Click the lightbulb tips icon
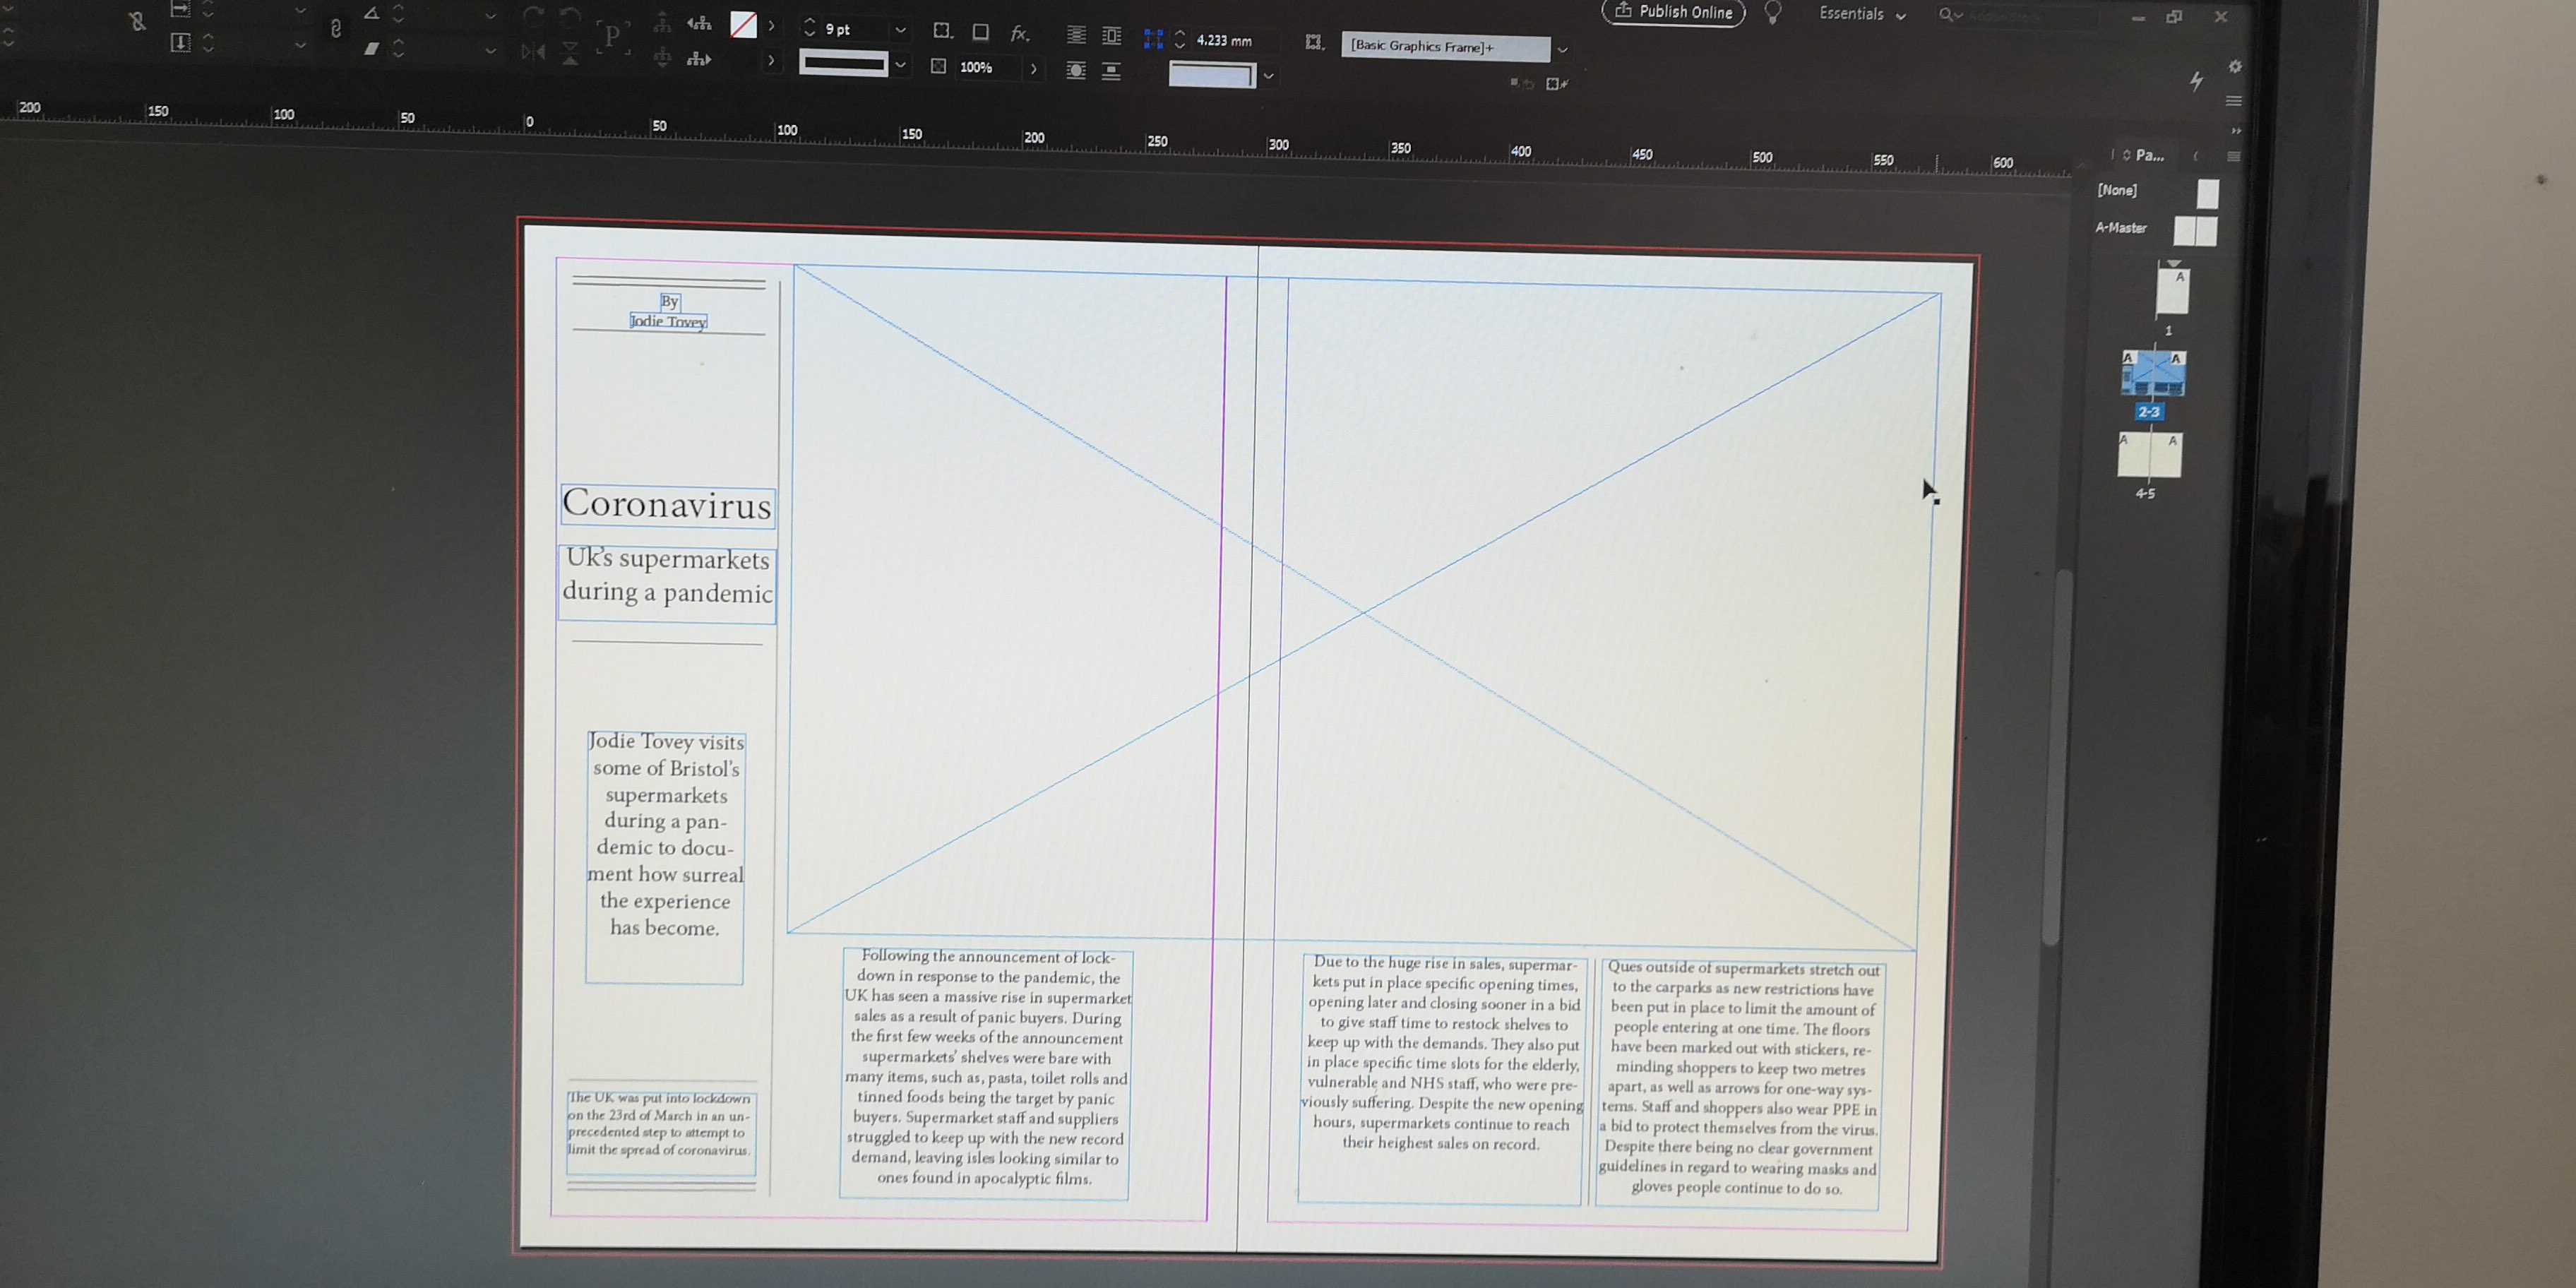 [x=1772, y=13]
